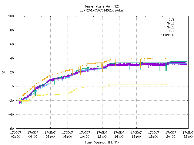Click the y-axis label 0
The image size is (194, 145).
click(13, 86)
